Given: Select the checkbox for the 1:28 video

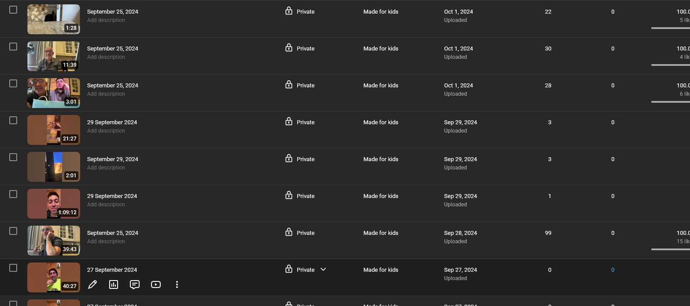Looking at the screenshot, I should [13, 10].
